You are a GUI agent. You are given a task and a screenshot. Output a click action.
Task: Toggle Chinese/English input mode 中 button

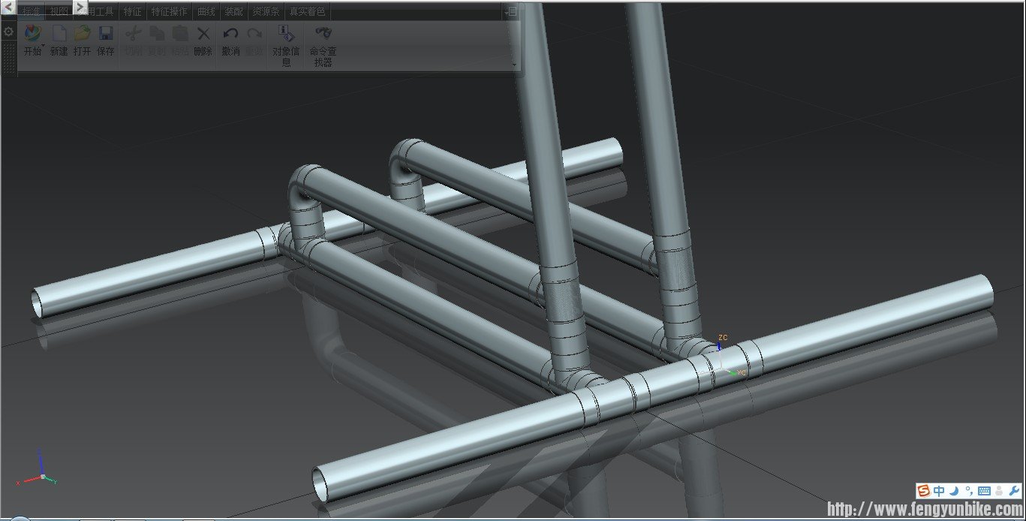pos(939,491)
